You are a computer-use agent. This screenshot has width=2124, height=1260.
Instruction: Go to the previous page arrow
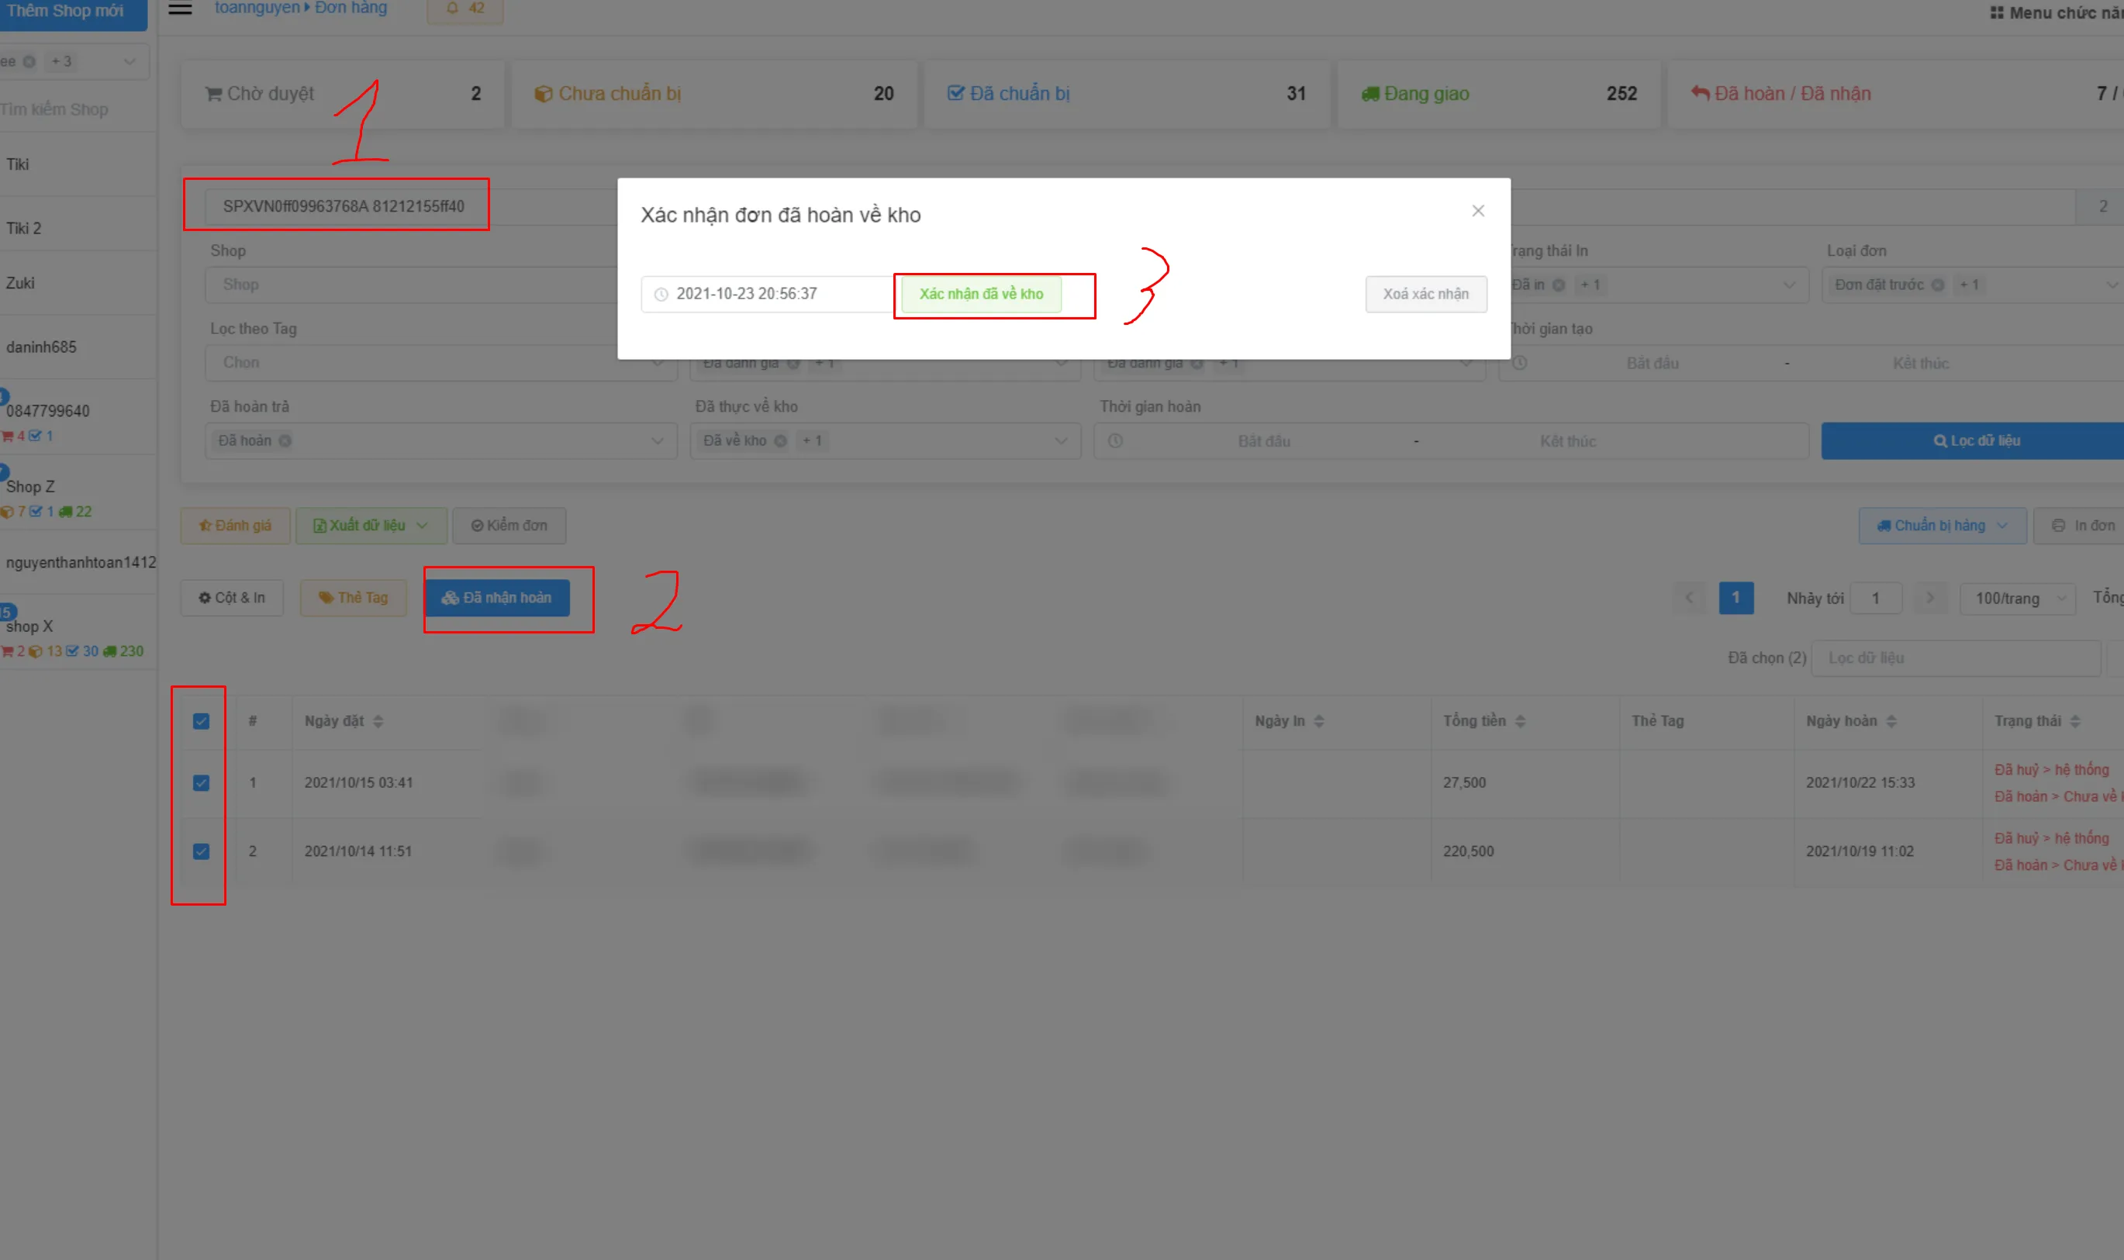point(1690,598)
